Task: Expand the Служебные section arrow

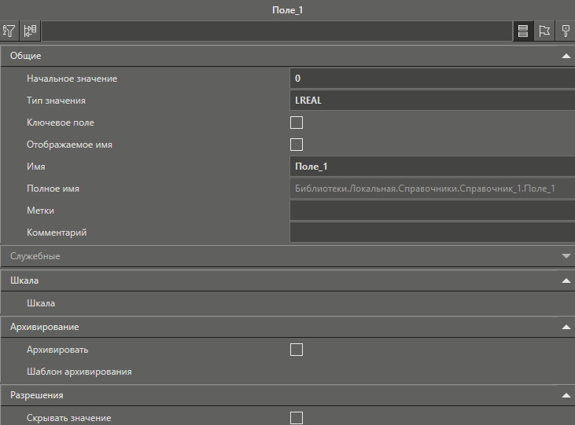Action: (x=565, y=256)
